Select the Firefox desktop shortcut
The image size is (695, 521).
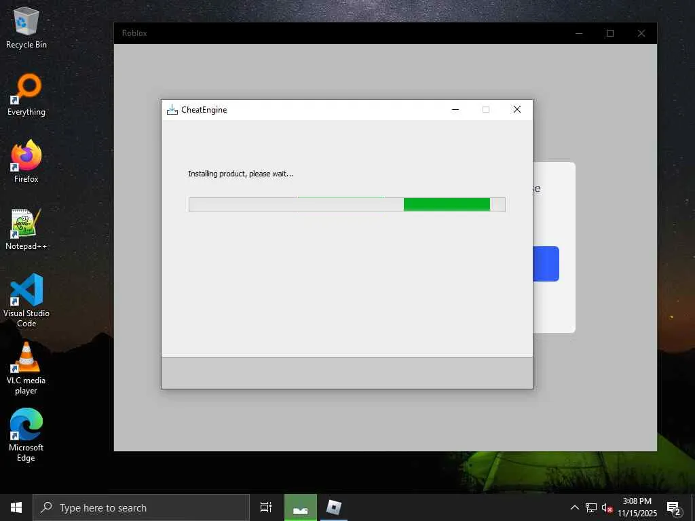[x=26, y=161]
